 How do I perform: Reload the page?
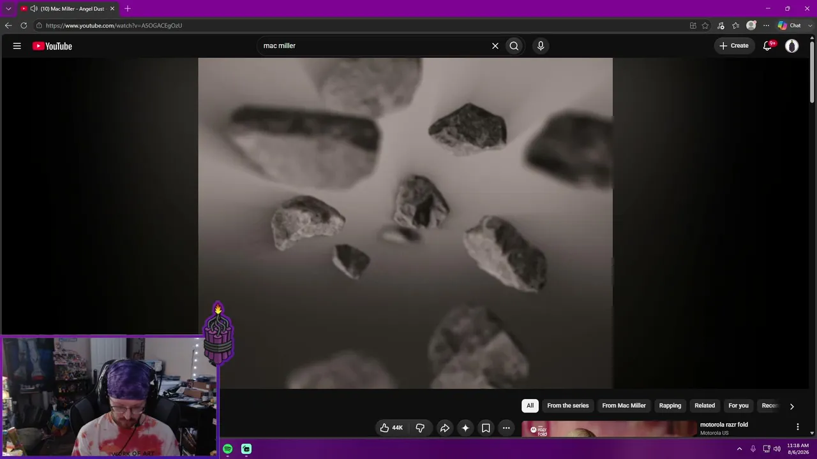click(x=24, y=25)
